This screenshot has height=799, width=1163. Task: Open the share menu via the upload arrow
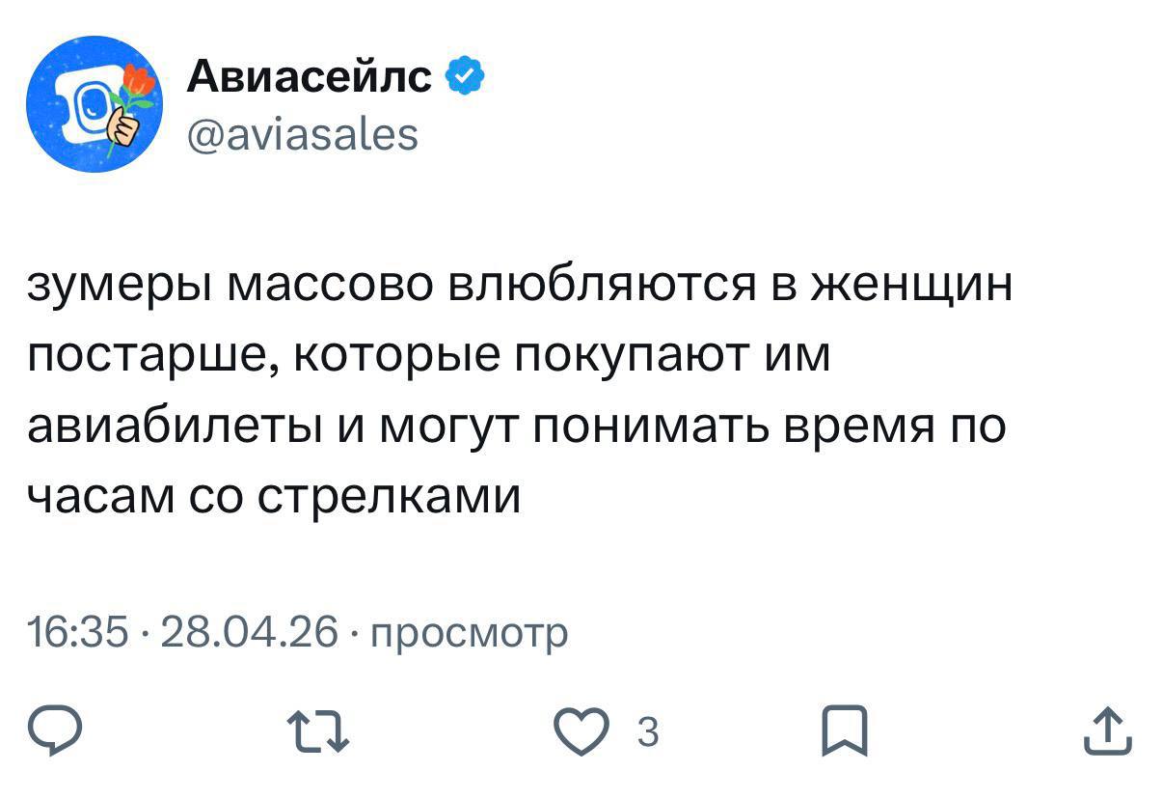tap(1108, 730)
